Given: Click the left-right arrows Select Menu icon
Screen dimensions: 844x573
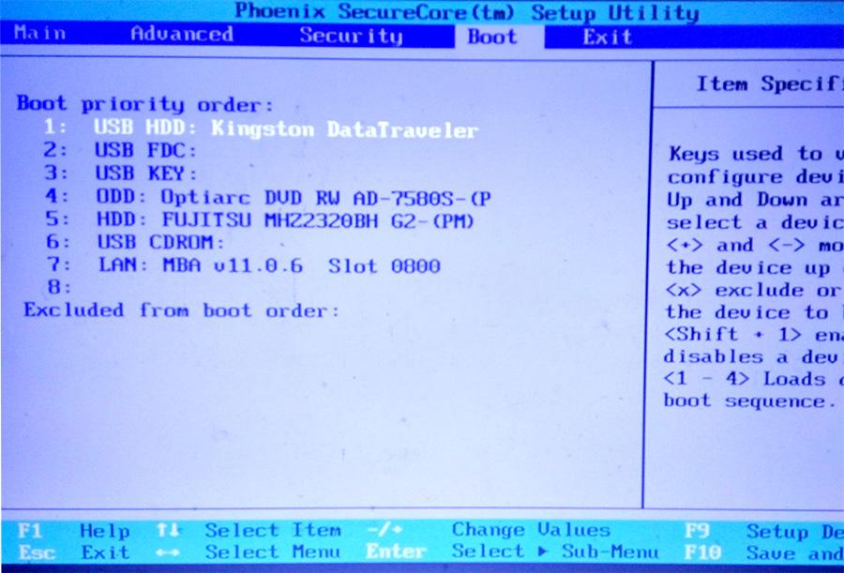Looking at the screenshot, I should pos(168,552).
